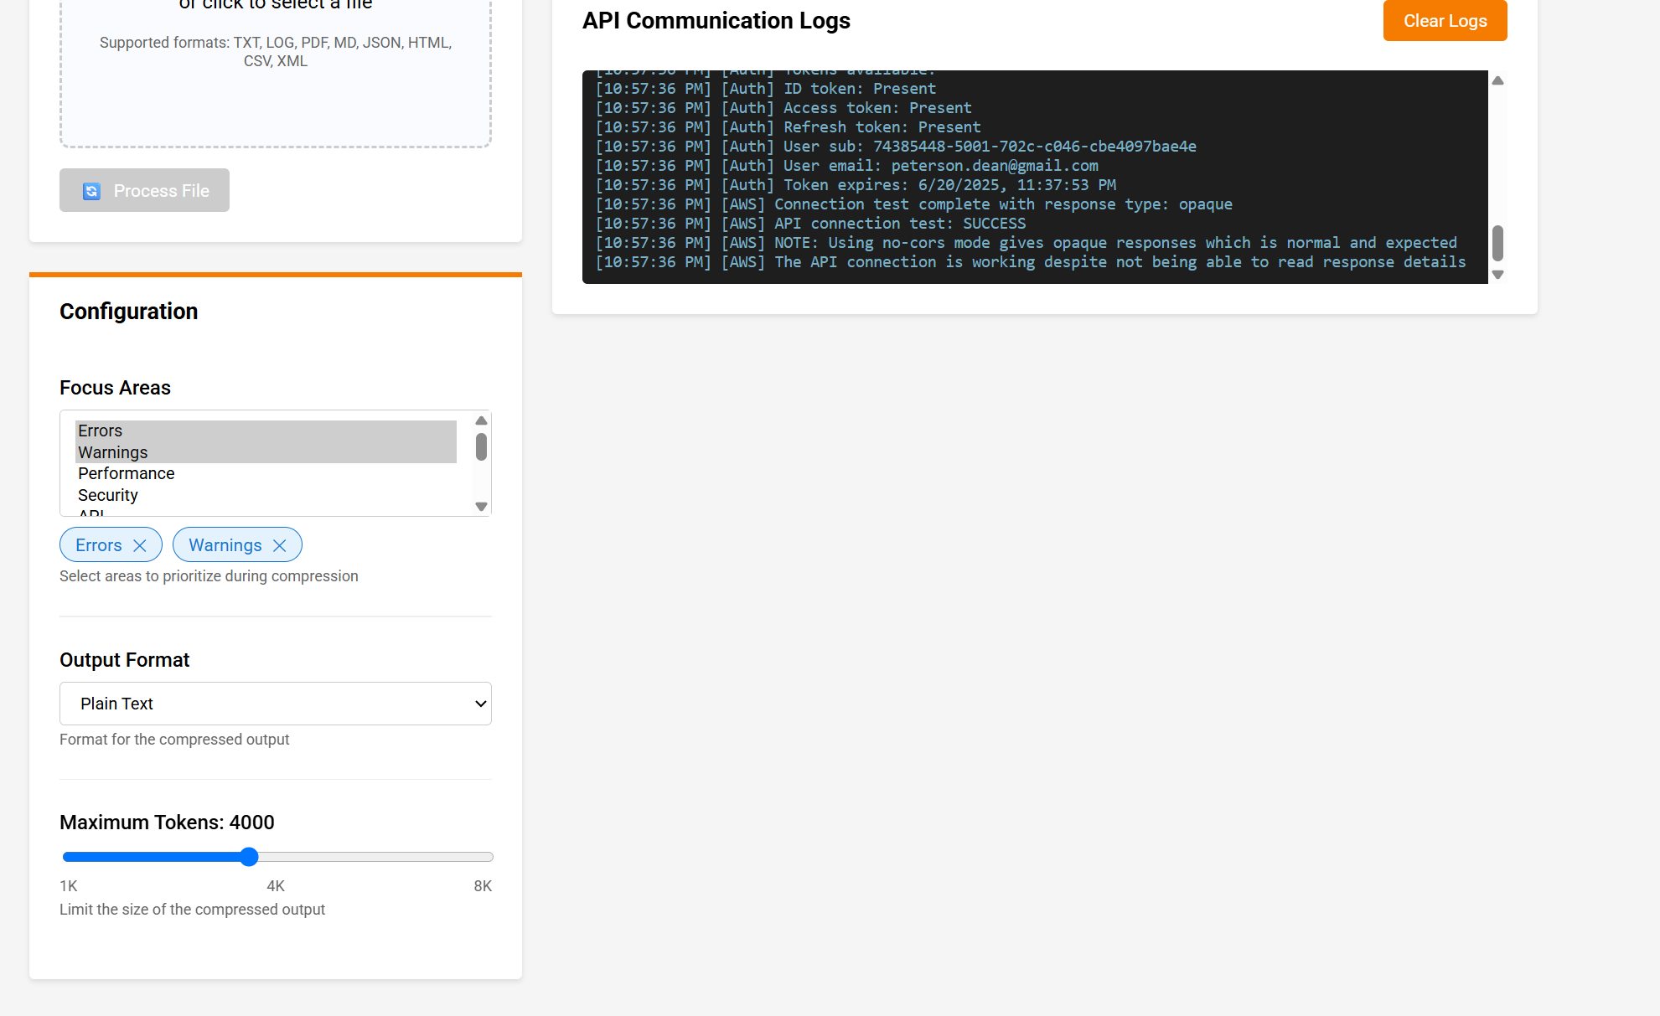This screenshot has height=1016, width=1660.
Task: Click the Refresh token Present log line
Action: (x=788, y=127)
